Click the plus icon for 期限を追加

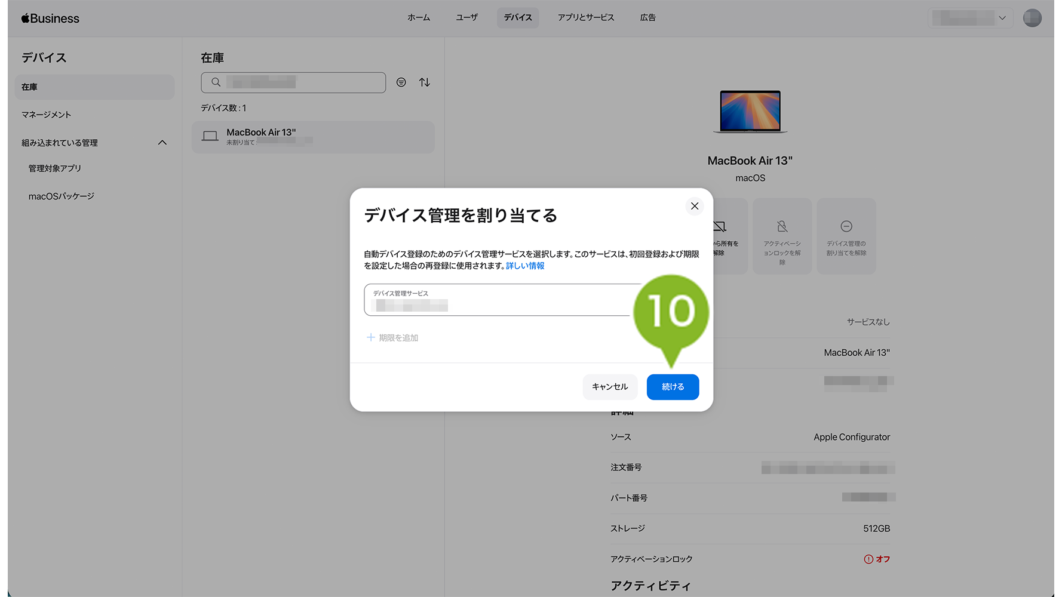370,338
